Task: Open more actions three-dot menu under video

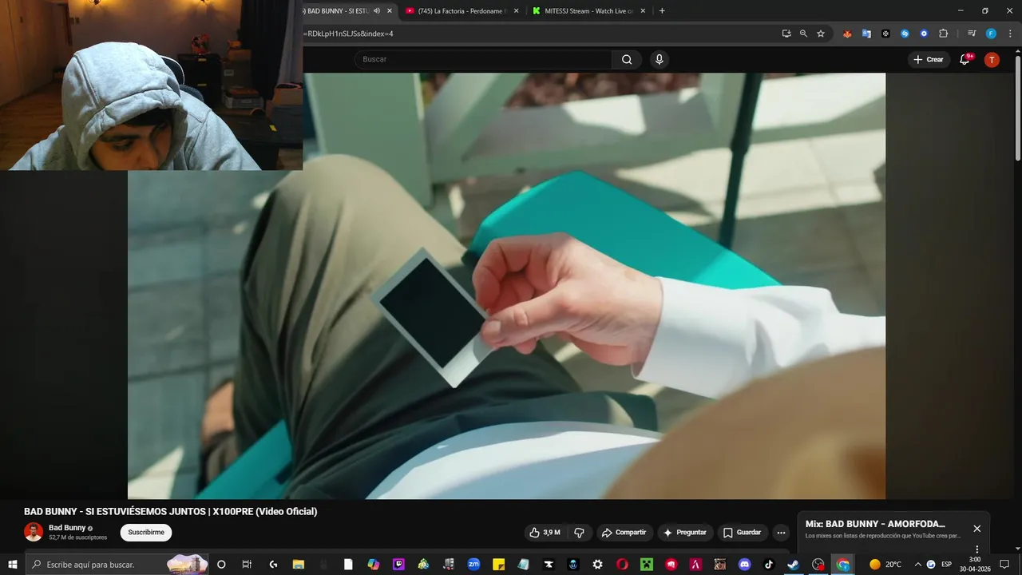Action: click(781, 533)
